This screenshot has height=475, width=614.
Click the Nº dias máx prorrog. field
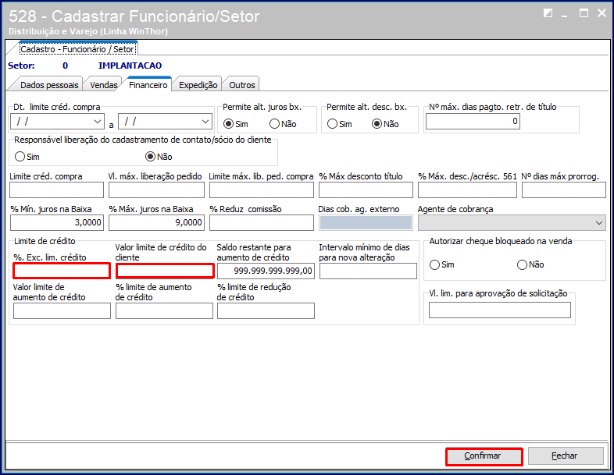coord(564,190)
